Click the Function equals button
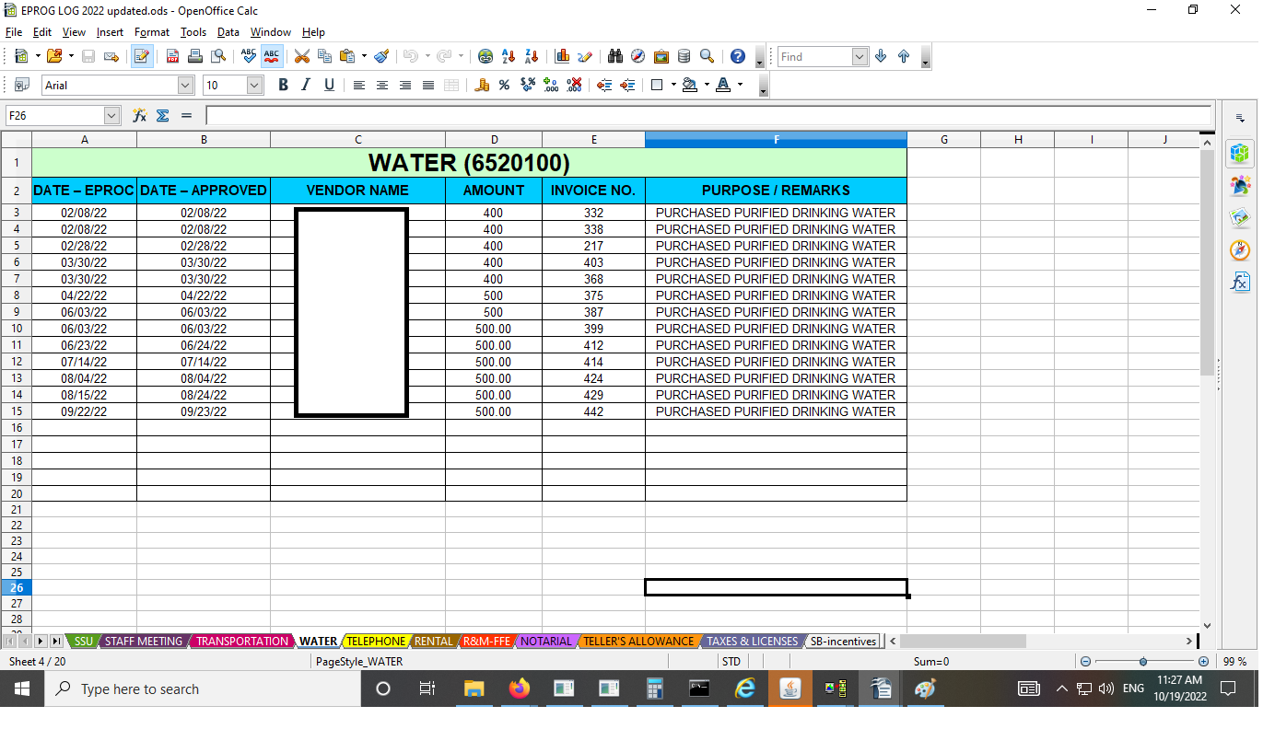 click(186, 116)
